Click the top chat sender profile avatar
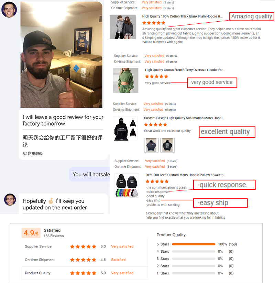The height and width of the screenshot is (286, 275). 9,10
